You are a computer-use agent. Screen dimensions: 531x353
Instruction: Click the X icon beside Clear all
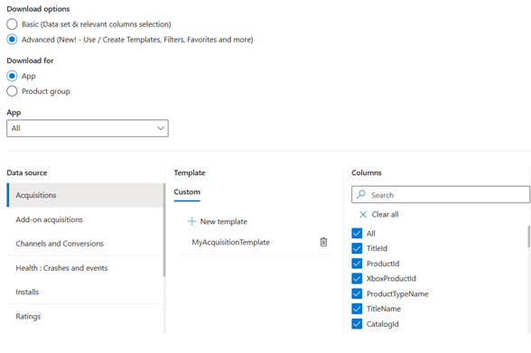363,215
